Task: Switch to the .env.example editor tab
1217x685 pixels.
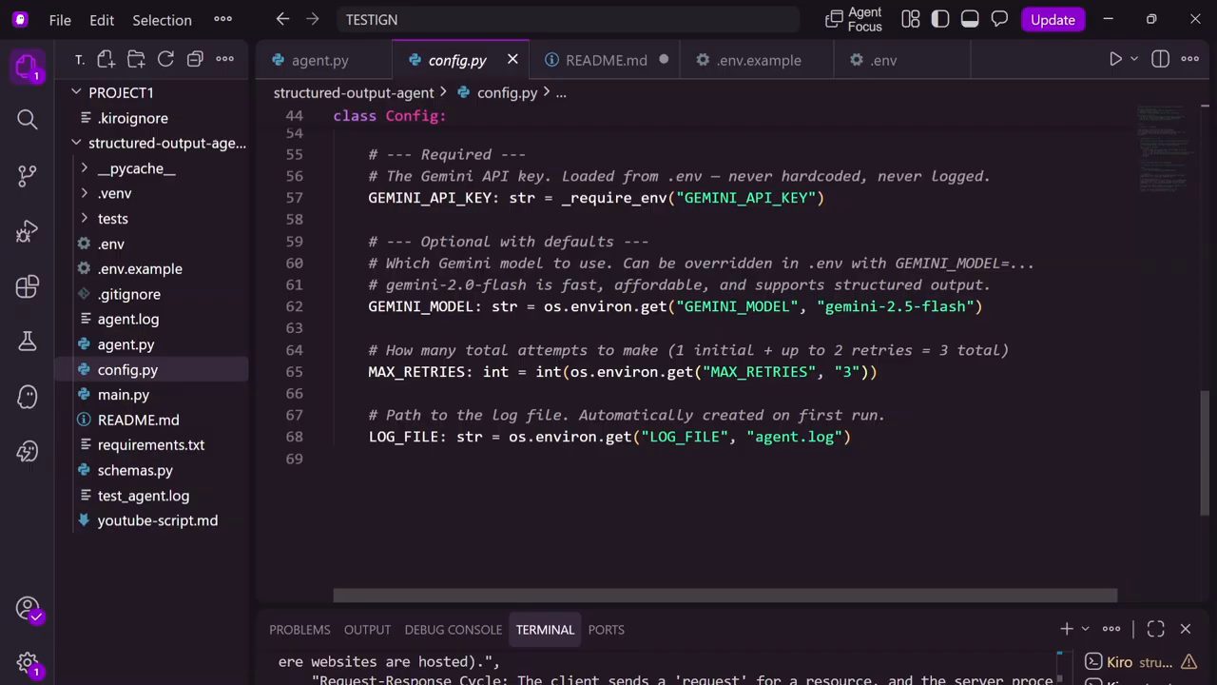Action: 758,60
